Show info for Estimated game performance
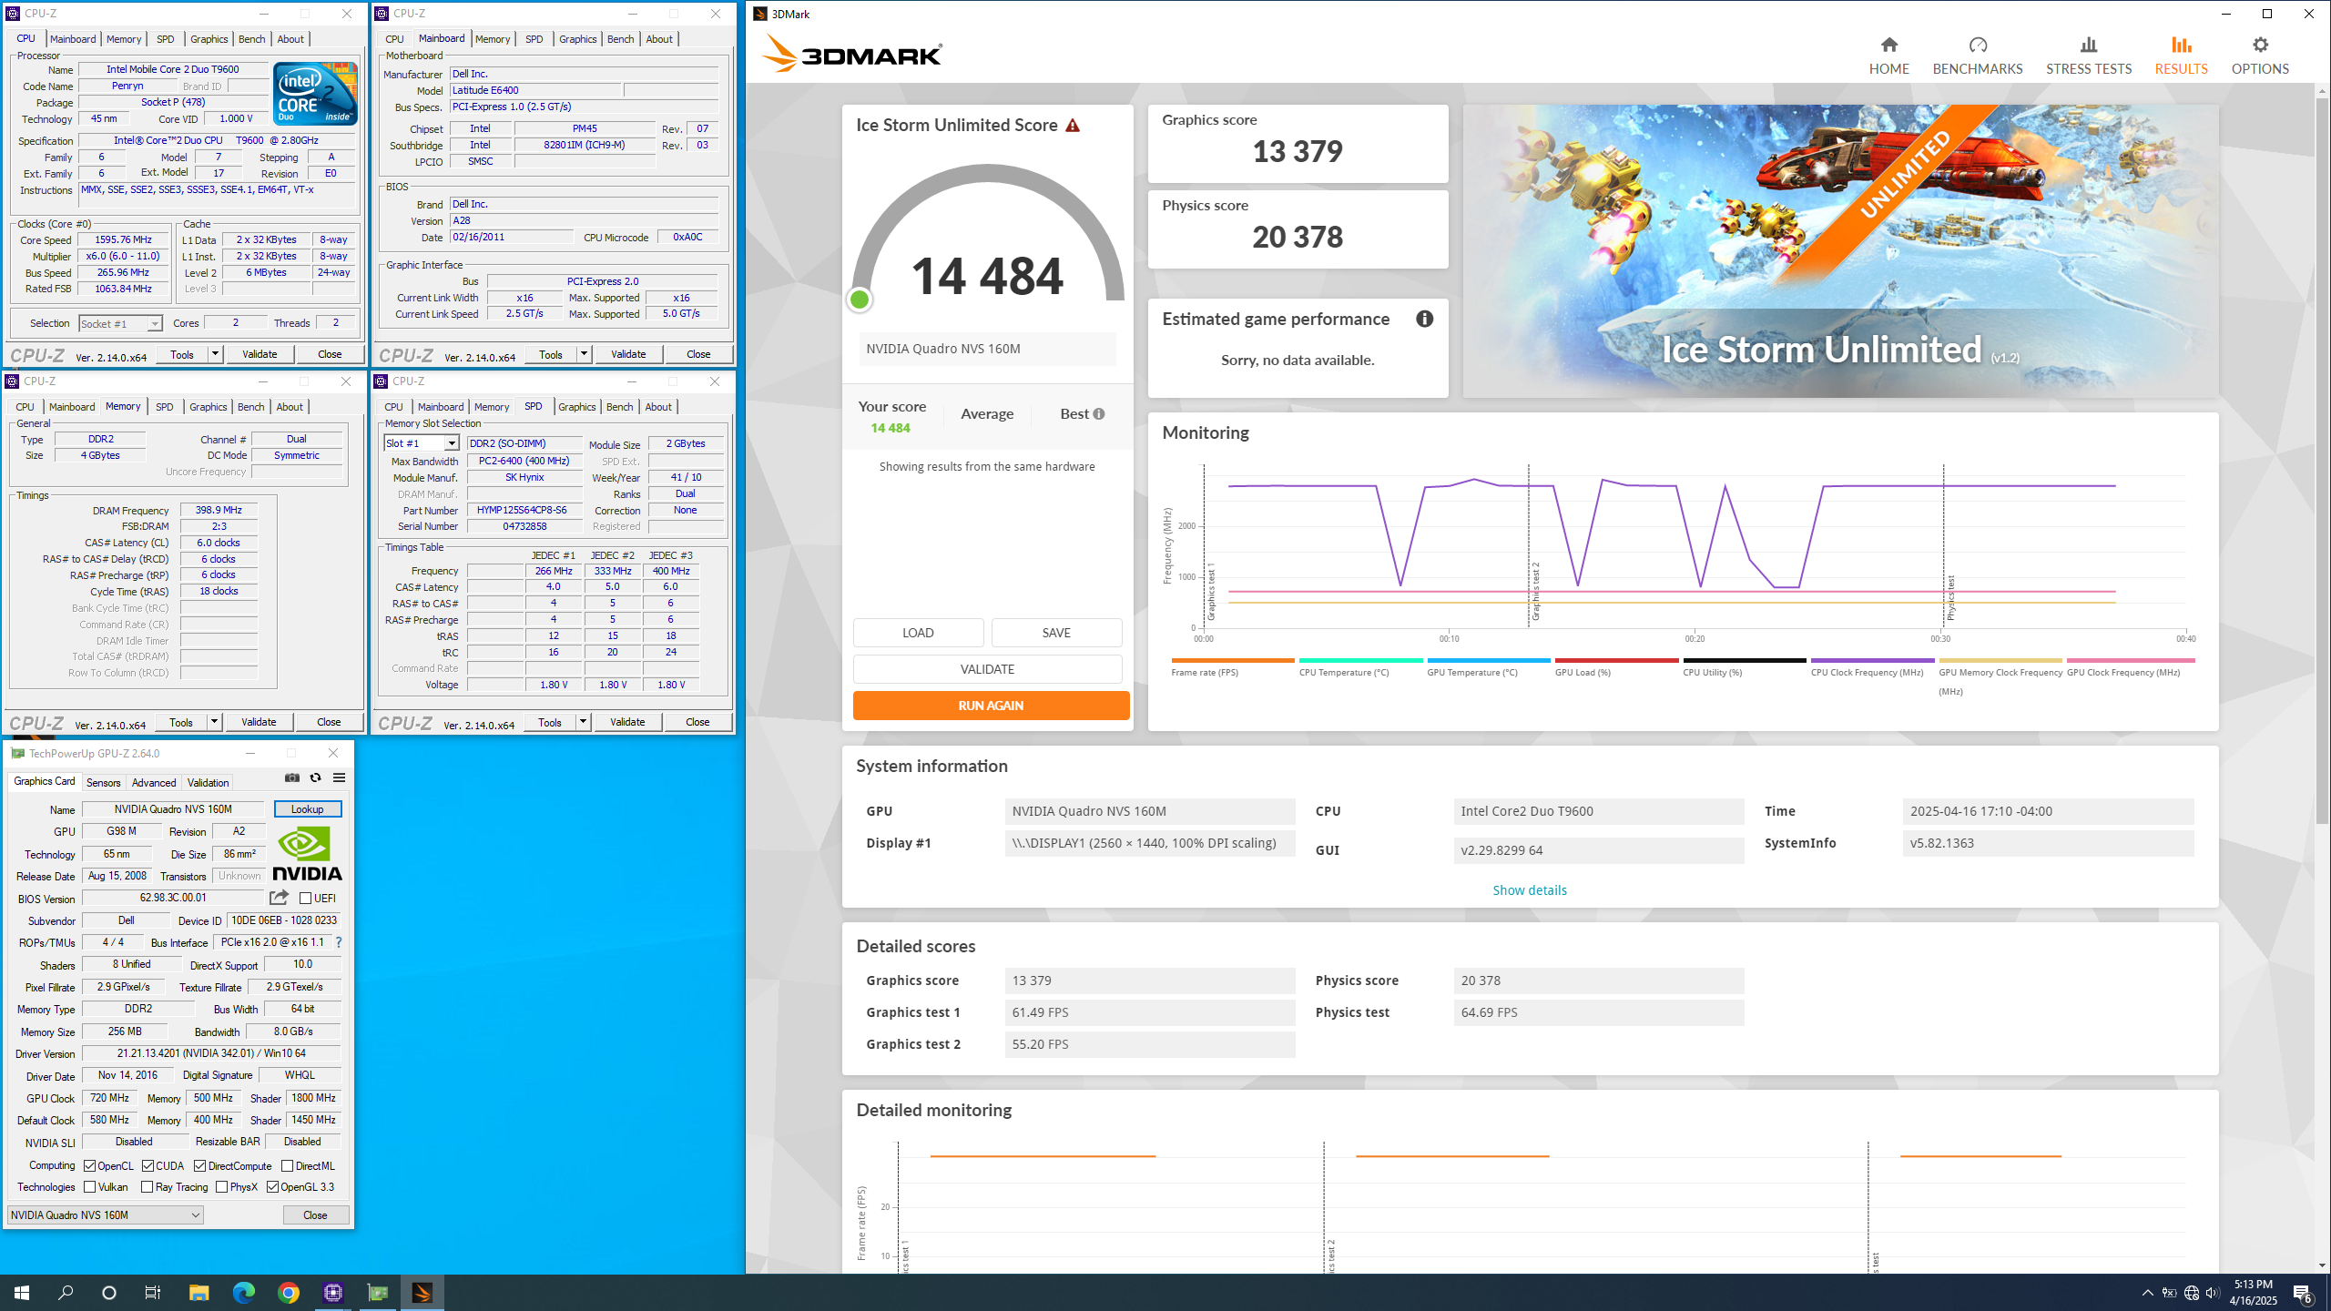Viewport: 2331px width, 1311px height. 1424,319
